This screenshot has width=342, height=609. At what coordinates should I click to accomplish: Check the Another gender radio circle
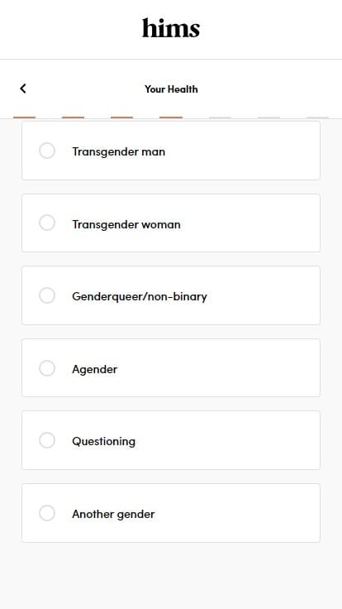[x=47, y=513]
